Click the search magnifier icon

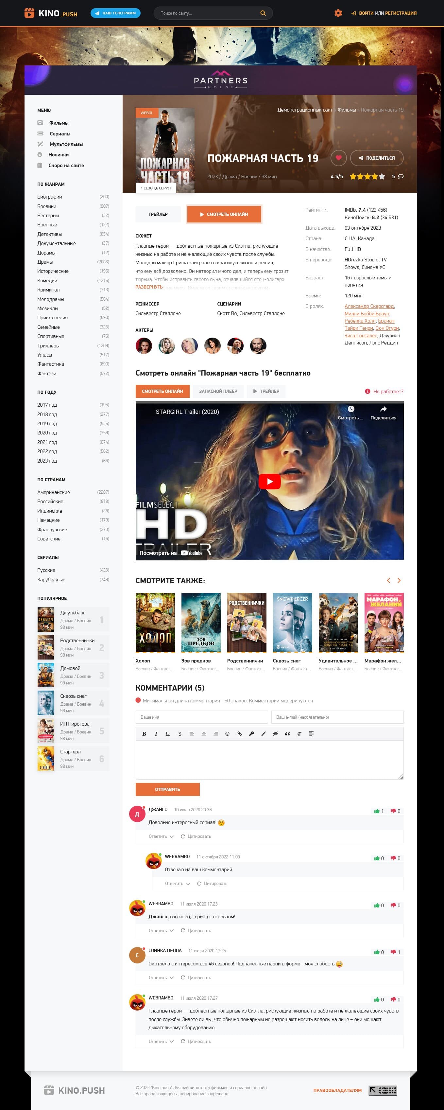(x=263, y=13)
